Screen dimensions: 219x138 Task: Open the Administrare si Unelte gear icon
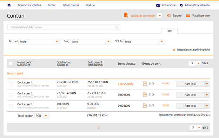(x=181, y=5)
